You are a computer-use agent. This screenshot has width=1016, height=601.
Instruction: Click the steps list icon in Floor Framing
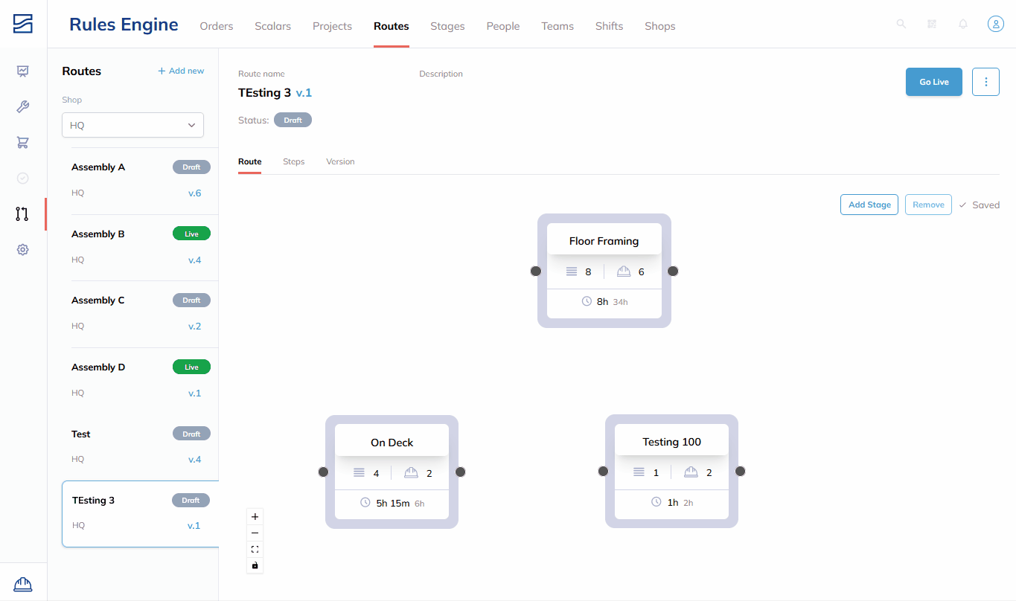click(x=572, y=271)
